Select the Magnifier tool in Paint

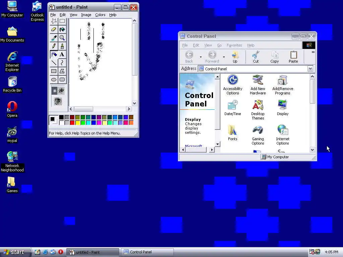pos(62,38)
